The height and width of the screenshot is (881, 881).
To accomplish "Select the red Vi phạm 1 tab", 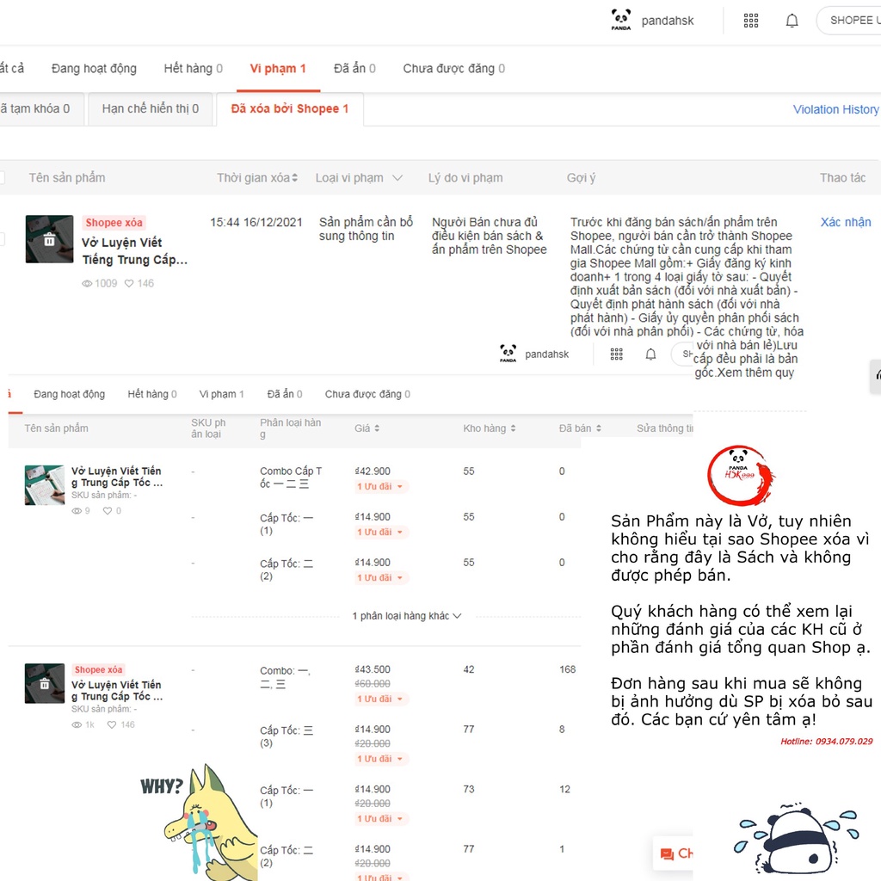I will tap(278, 69).
